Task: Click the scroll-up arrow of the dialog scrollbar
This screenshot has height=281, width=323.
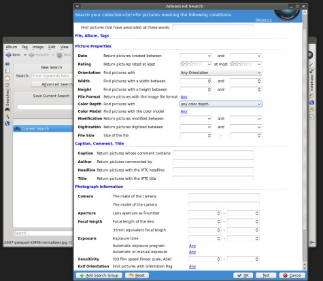Action: tap(305, 12)
